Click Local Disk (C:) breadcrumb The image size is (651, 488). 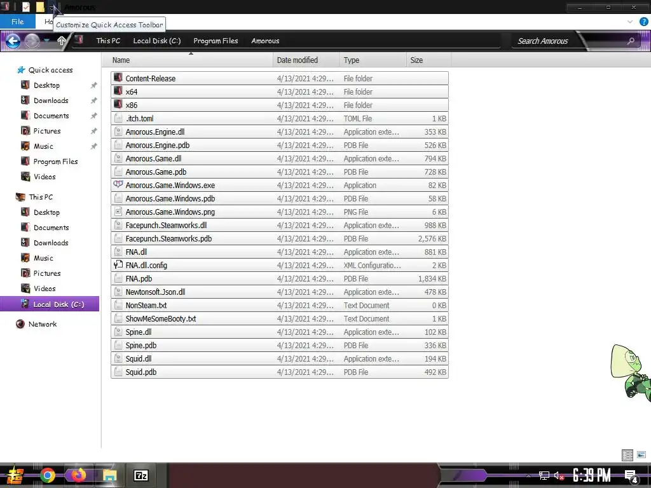(x=156, y=41)
